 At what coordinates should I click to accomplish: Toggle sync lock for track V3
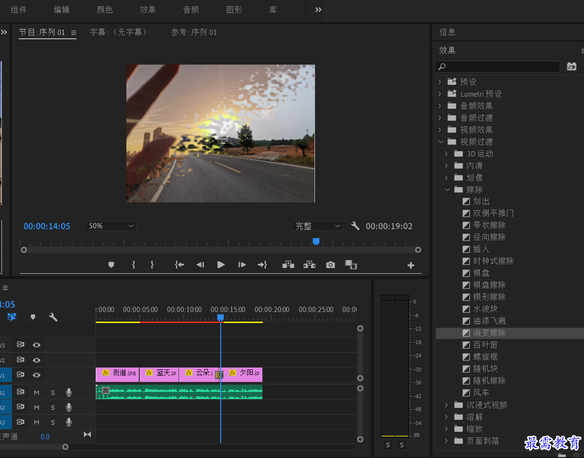pyautogui.click(x=21, y=345)
